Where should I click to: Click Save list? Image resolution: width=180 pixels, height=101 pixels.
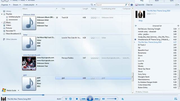pyautogui.click(x=140, y=5)
